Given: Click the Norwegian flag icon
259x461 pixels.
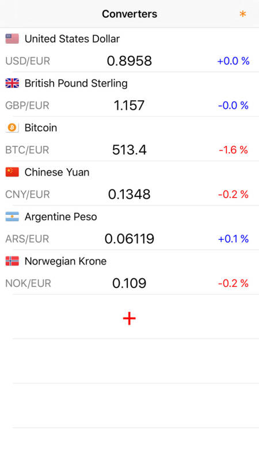Looking at the screenshot, I should click(12, 261).
